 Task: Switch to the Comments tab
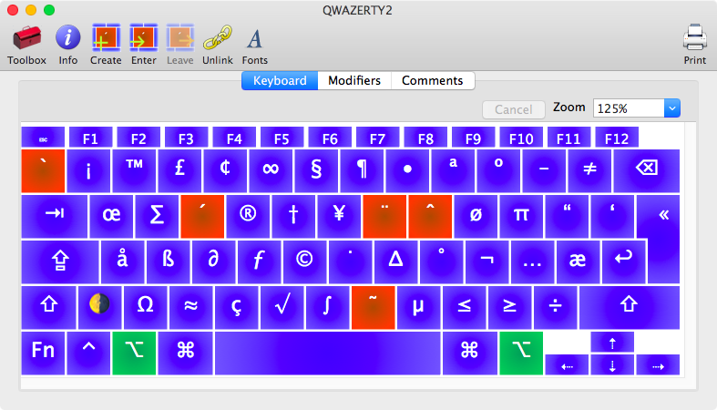click(x=433, y=80)
